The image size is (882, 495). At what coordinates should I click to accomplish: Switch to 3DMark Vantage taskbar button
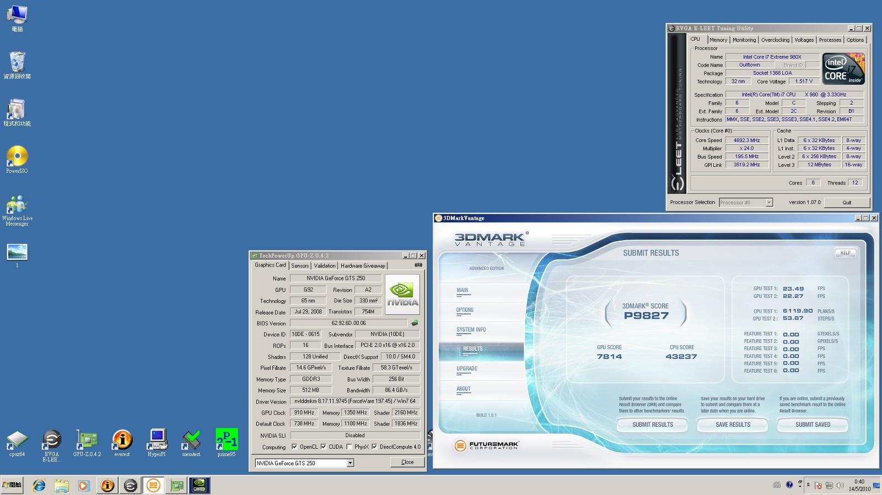153,485
